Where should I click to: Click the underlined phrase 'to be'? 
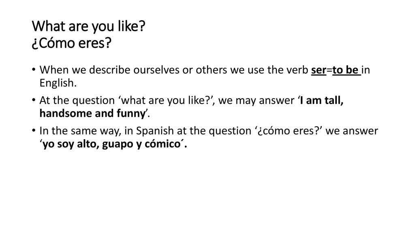coord(345,70)
